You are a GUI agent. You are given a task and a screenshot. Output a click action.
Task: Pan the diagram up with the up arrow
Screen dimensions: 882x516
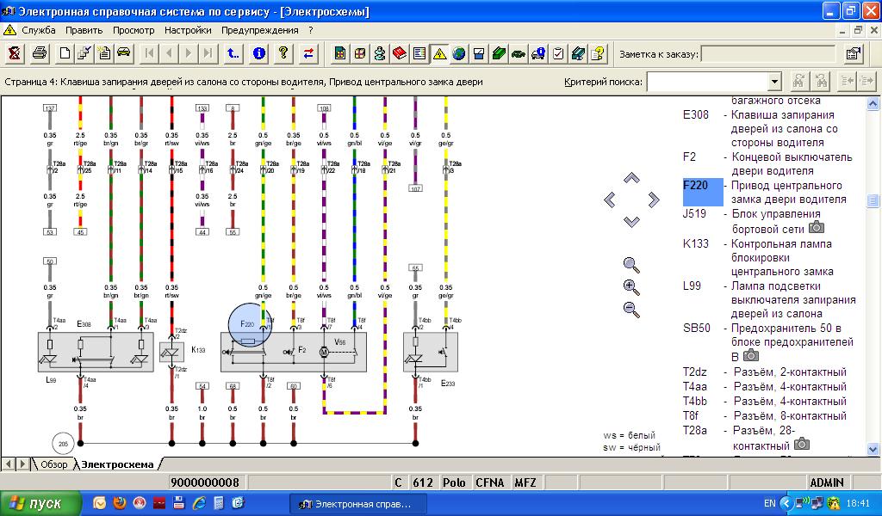click(631, 178)
